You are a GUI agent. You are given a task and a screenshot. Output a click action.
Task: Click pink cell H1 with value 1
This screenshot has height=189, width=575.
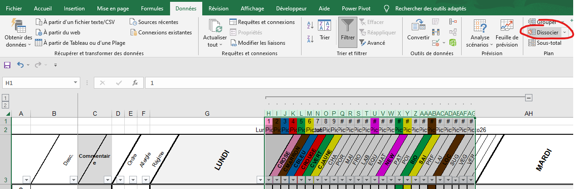[268, 121]
